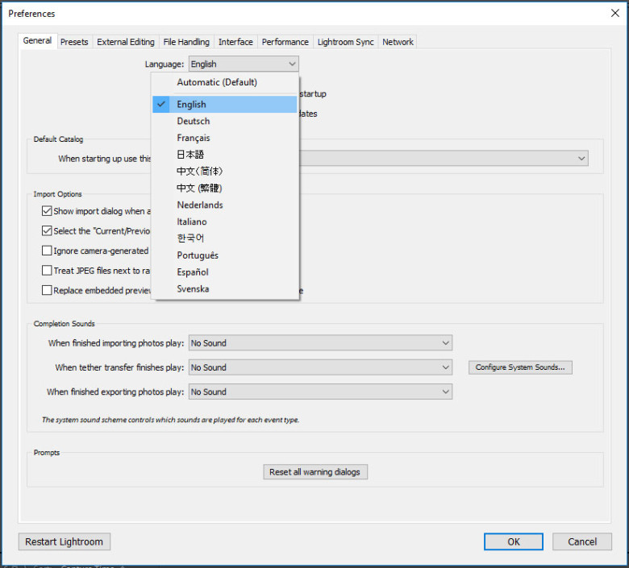Screen dimensions: 629x568
Task: Select Français language option
Action: pyautogui.click(x=225, y=138)
